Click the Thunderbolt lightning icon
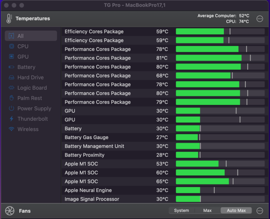Image resolution: width=270 pixels, height=219 pixels. [11, 119]
